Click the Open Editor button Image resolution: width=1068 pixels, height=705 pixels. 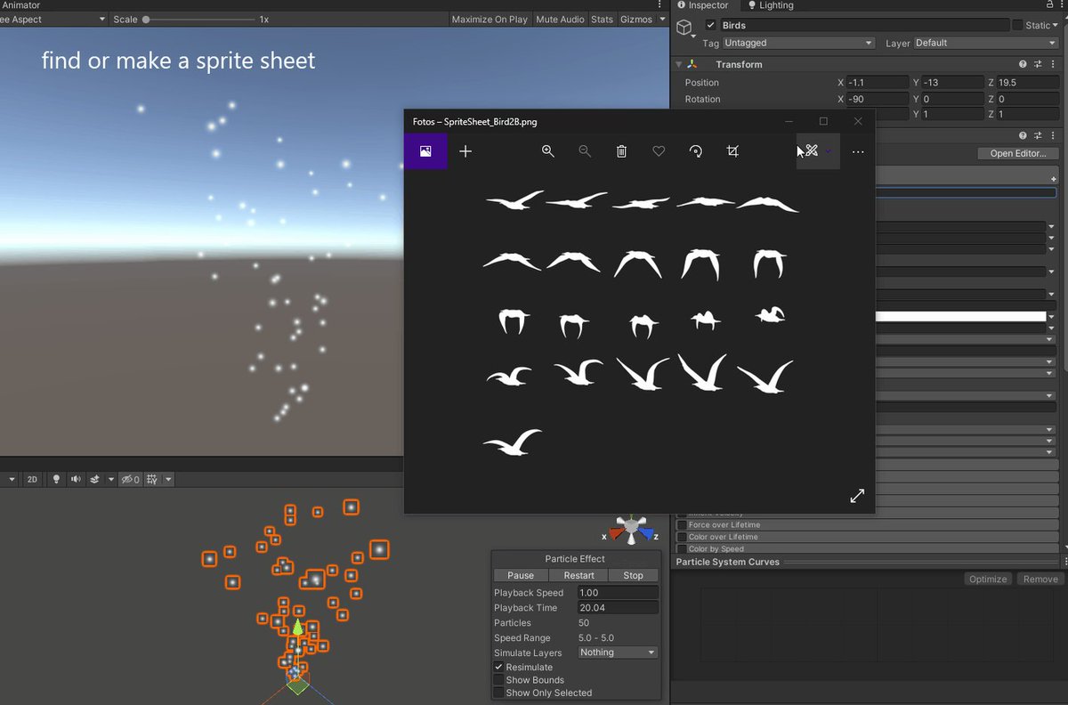point(1017,153)
